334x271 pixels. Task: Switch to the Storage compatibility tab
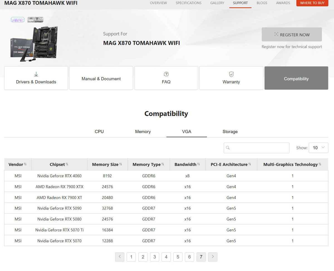point(230,131)
